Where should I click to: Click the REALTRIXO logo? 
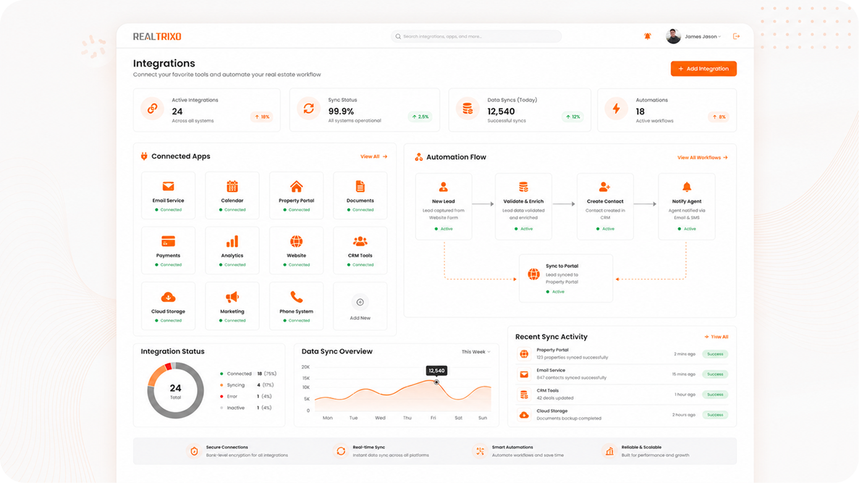click(x=157, y=36)
